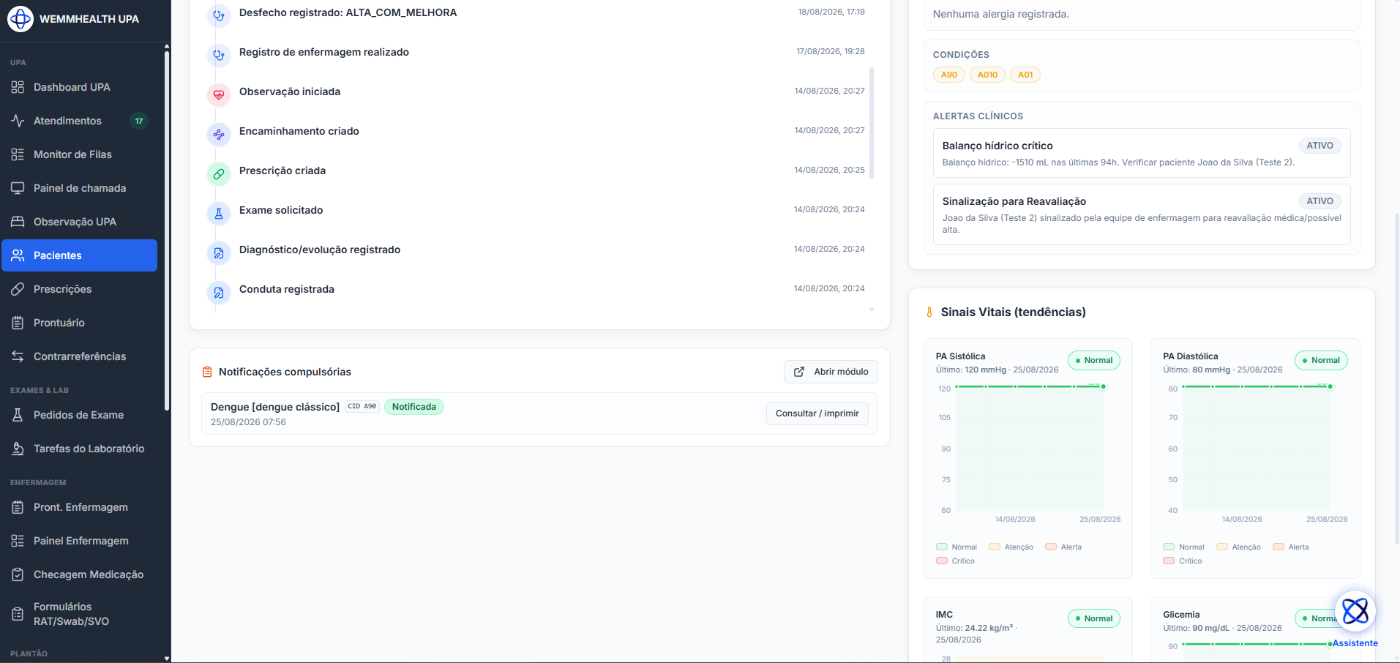Click Consultar / imprimir for Dengue notification
This screenshot has height=663, width=1400.
point(817,413)
